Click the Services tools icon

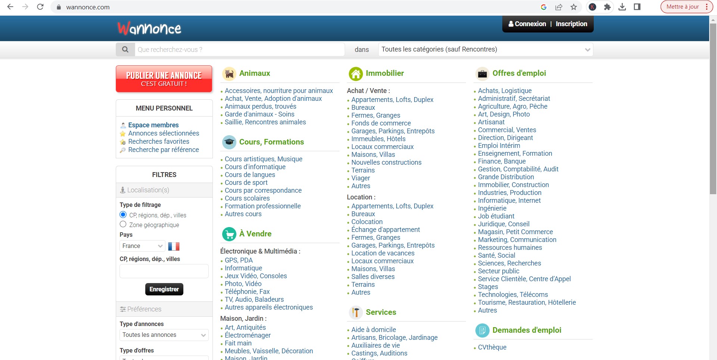(x=356, y=312)
